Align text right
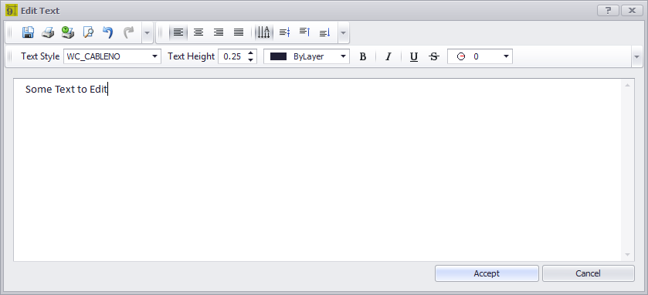 click(x=219, y=32)
